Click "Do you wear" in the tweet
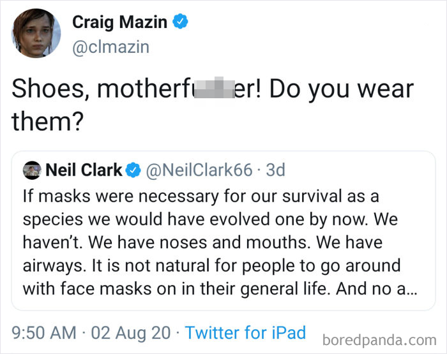Screen dimensions: 447x354 [341, 90]
